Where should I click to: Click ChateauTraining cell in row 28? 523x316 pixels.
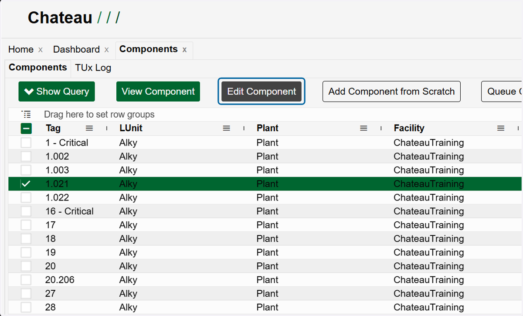428,307
